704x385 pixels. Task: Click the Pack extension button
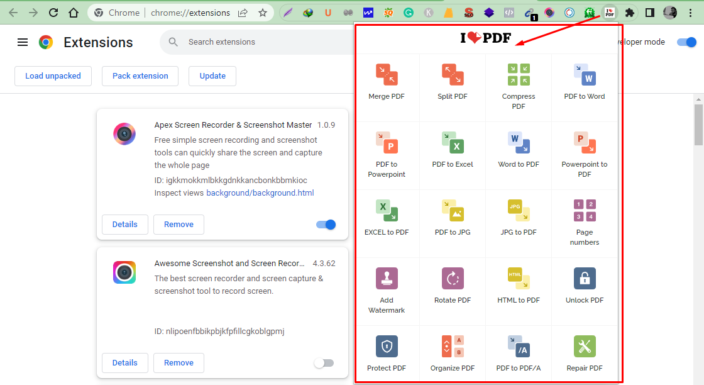pos(140,76)
